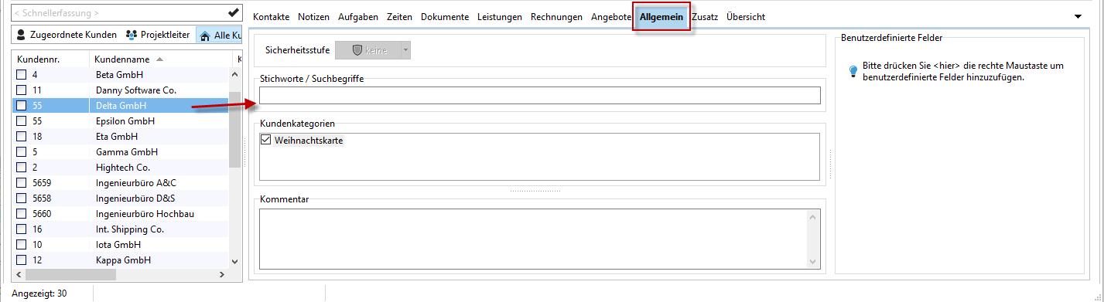Viewport: 1104px width, 302px height.
Task: Switch to the Zusatz tab
Action: coord(705,17)
